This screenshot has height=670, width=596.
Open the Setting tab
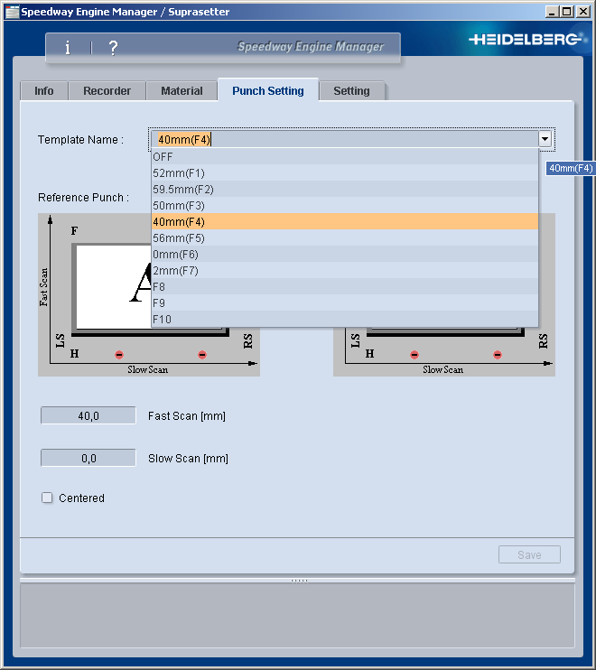tap(351, 91)
